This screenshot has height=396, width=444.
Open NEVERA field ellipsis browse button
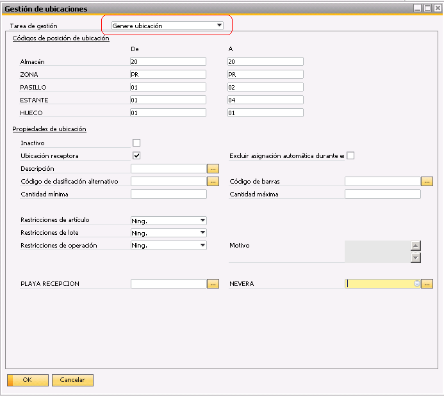pyautogui.click(x=427, y=283)
